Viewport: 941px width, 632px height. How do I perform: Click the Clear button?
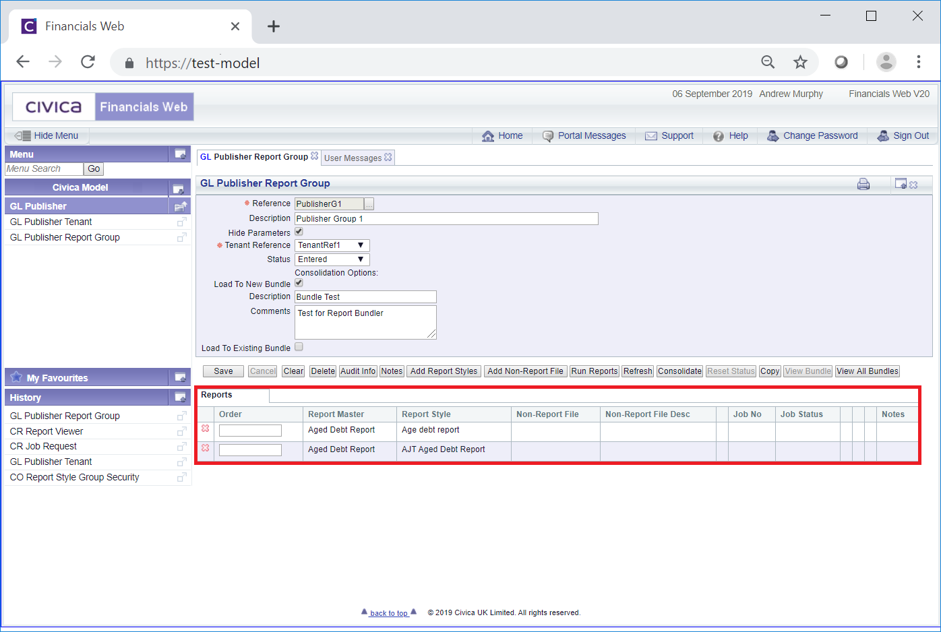click(293, 371)
